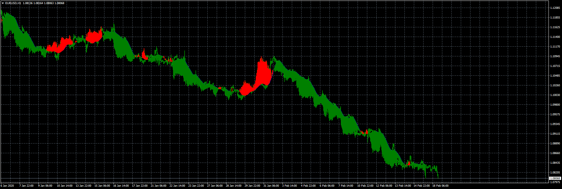Click time axis label 31 Jan 06:00
The width and height of the screenshot is (562, 189).
click(x=271, y=186)
